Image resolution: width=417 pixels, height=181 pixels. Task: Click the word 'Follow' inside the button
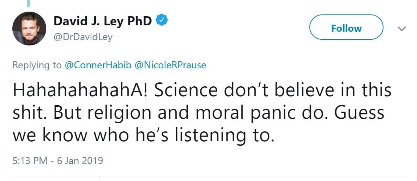pyautogui.click(x=346, y=28)
